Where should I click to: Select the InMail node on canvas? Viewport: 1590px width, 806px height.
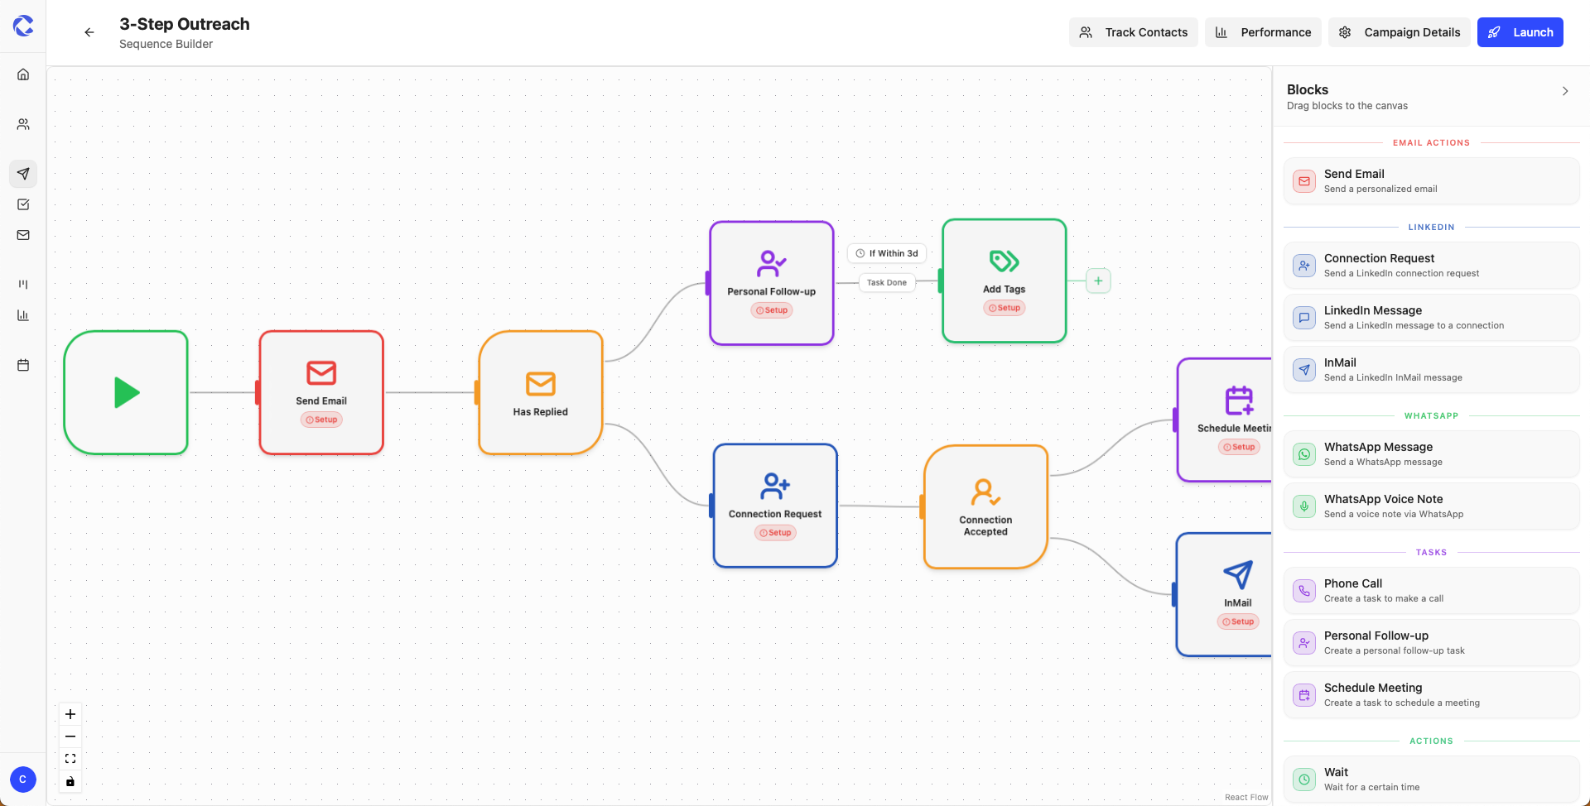point(1224,594)
